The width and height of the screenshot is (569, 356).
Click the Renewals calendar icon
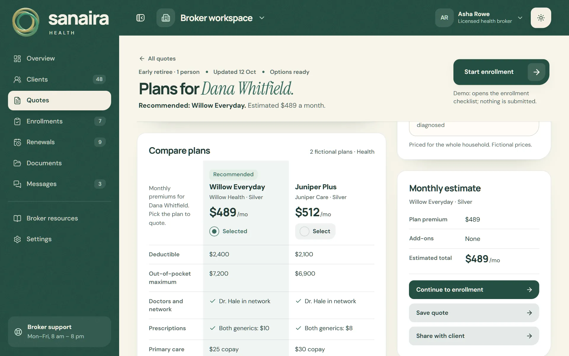tap(17, 142)
